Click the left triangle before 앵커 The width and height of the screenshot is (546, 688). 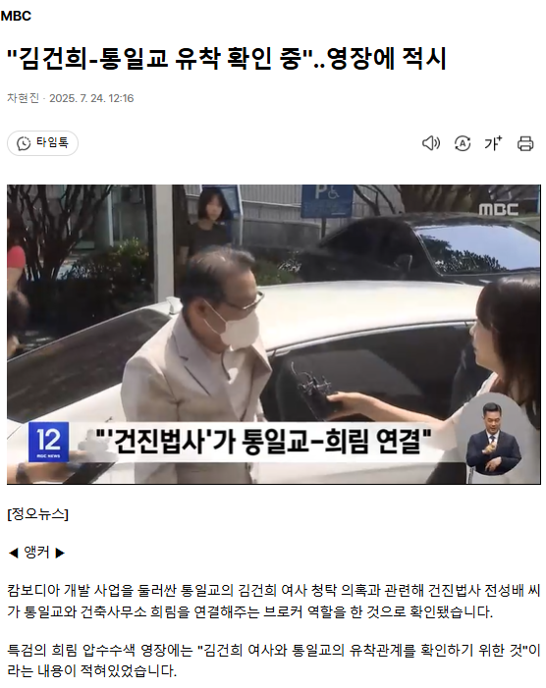[14, 553]
